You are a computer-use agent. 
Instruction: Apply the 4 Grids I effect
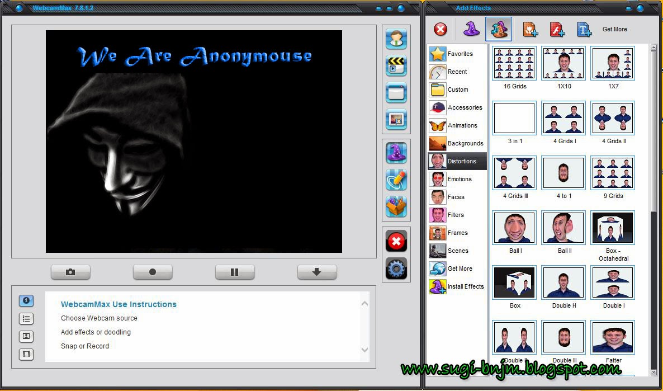[563, 118]
